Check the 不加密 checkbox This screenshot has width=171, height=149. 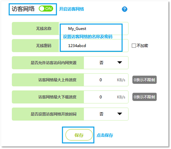pyautogui.click(x=134, y=46)
